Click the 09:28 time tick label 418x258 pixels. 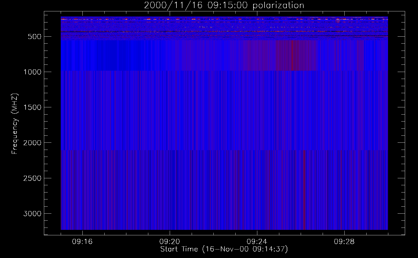344,242
